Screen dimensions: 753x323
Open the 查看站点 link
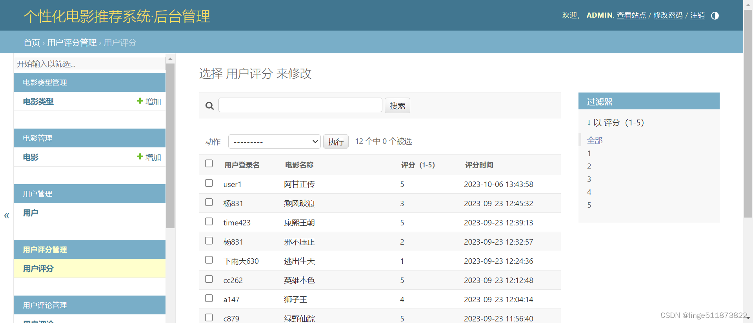(x=631, y=15)
